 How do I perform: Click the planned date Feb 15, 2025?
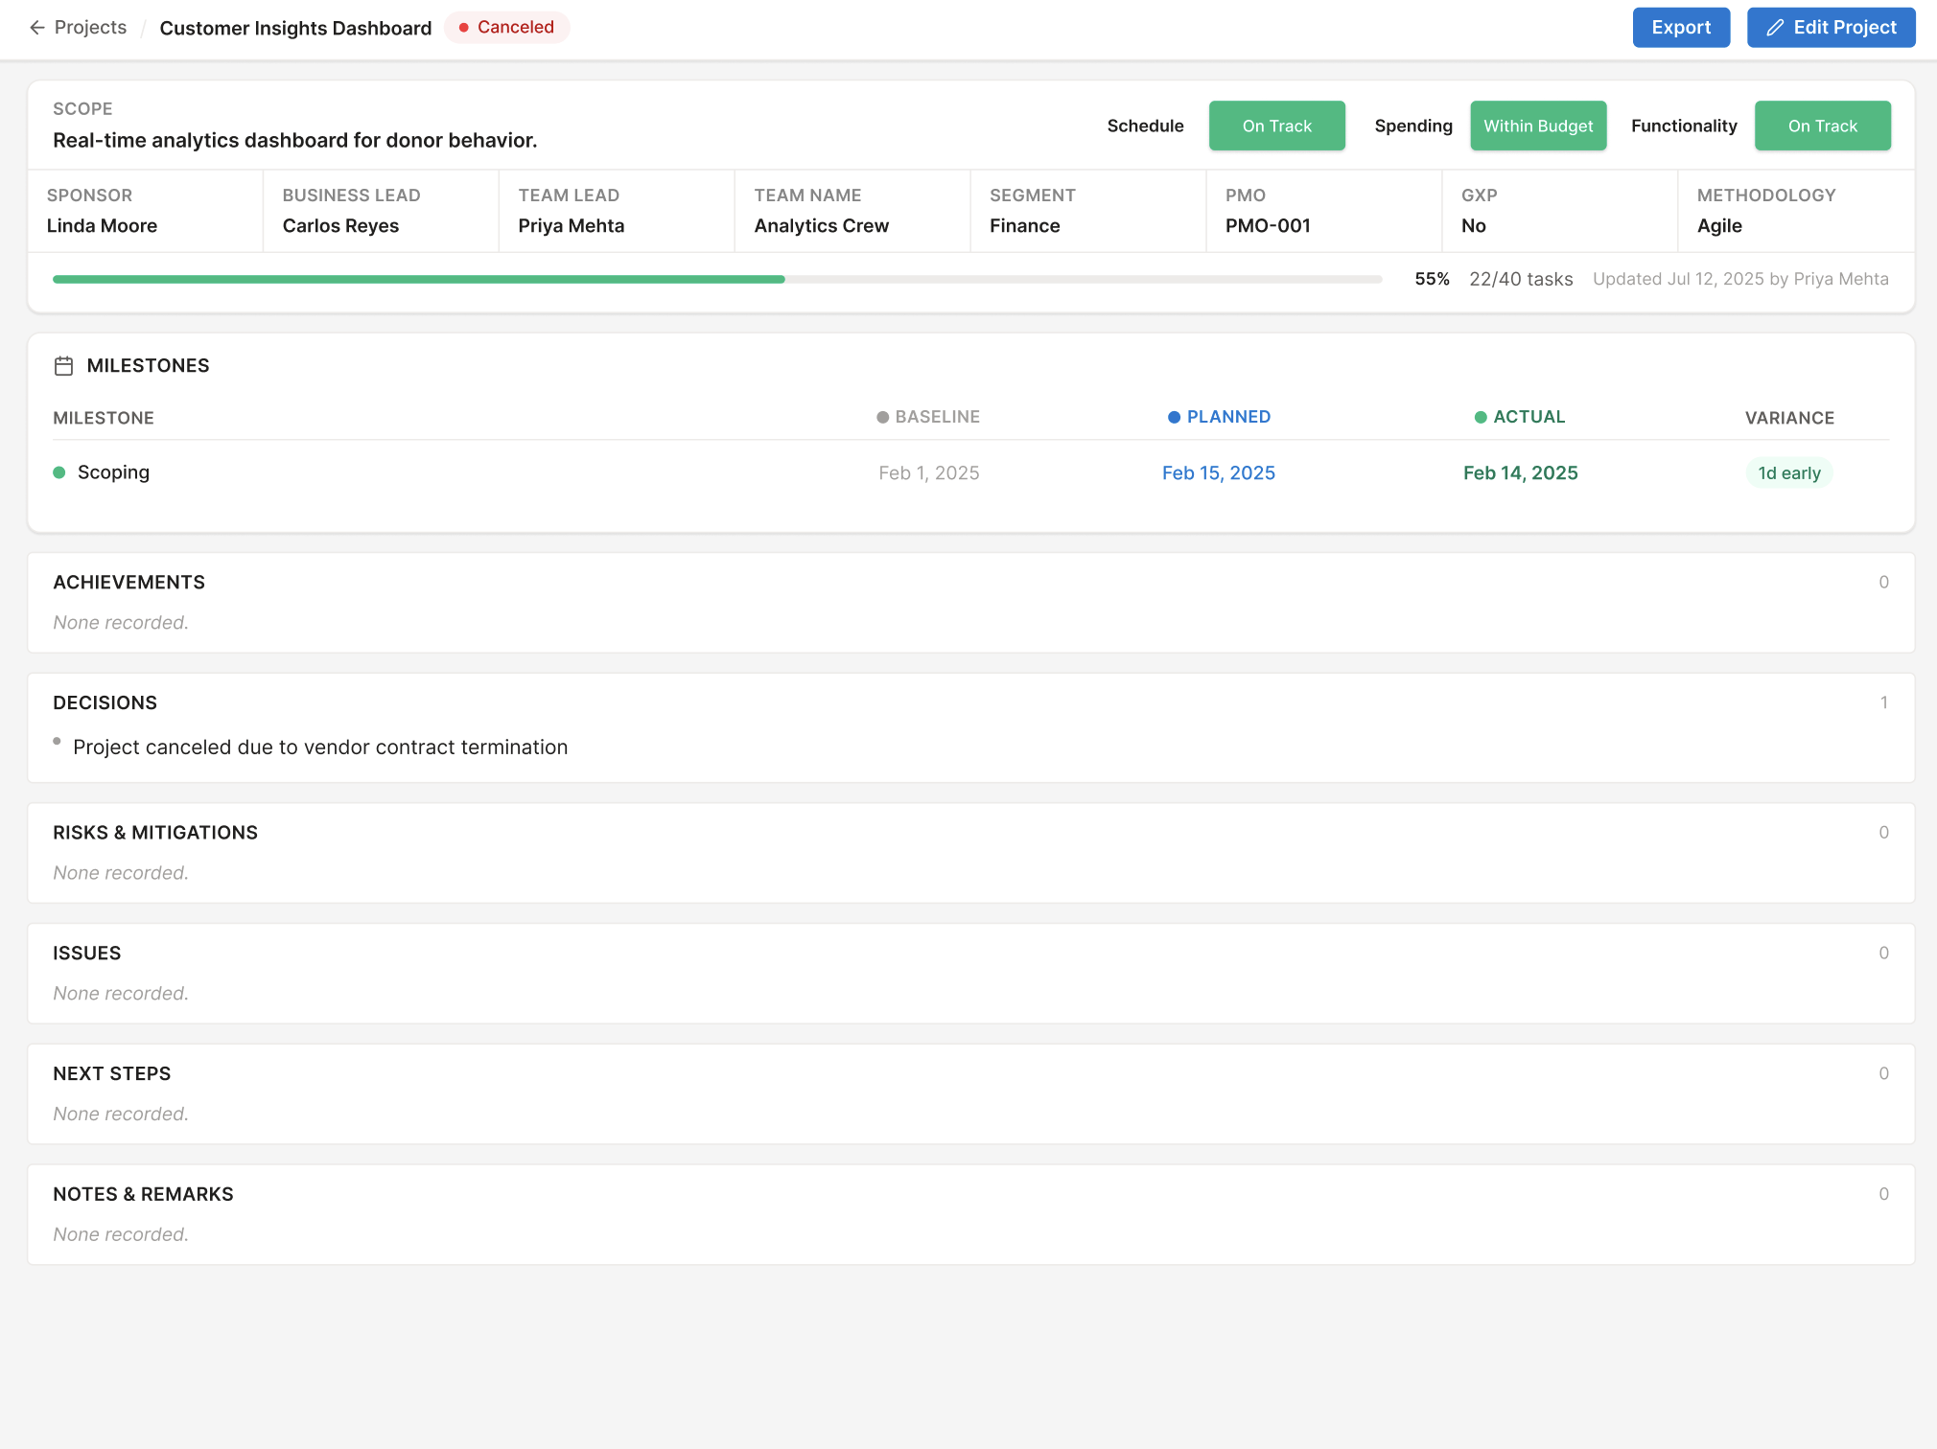point(1218,473)
